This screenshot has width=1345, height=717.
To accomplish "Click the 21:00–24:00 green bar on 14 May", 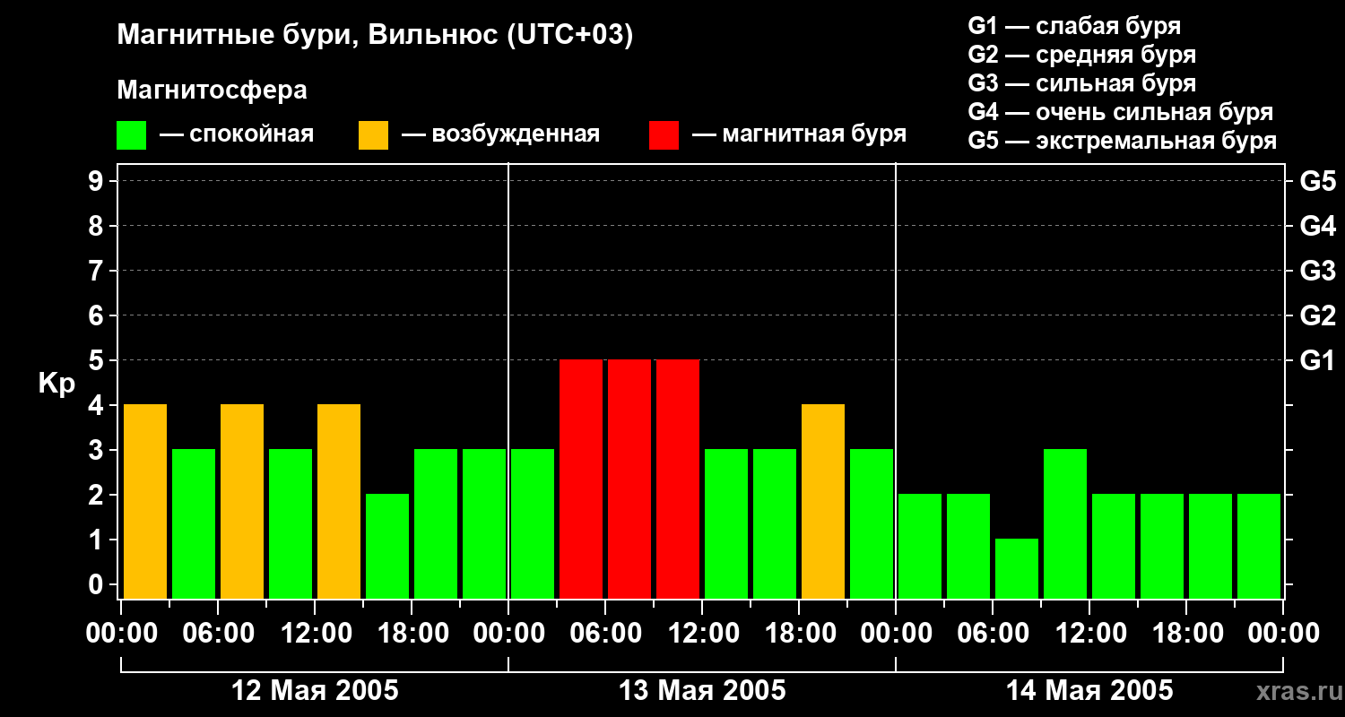I will pos(1259,546).
